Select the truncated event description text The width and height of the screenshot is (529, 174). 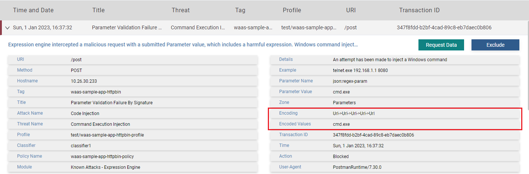click(x=183, y=45)
